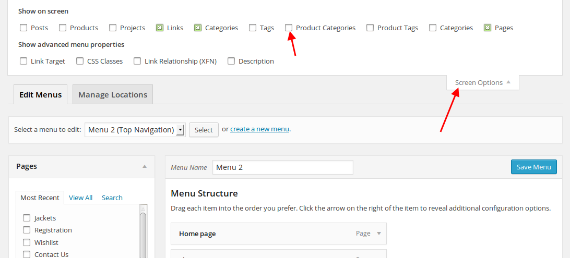The height and width of the screenshot is (258, 570).
Task: Open the Select a menu to edit dropdown
Action: tap(135, 130)
